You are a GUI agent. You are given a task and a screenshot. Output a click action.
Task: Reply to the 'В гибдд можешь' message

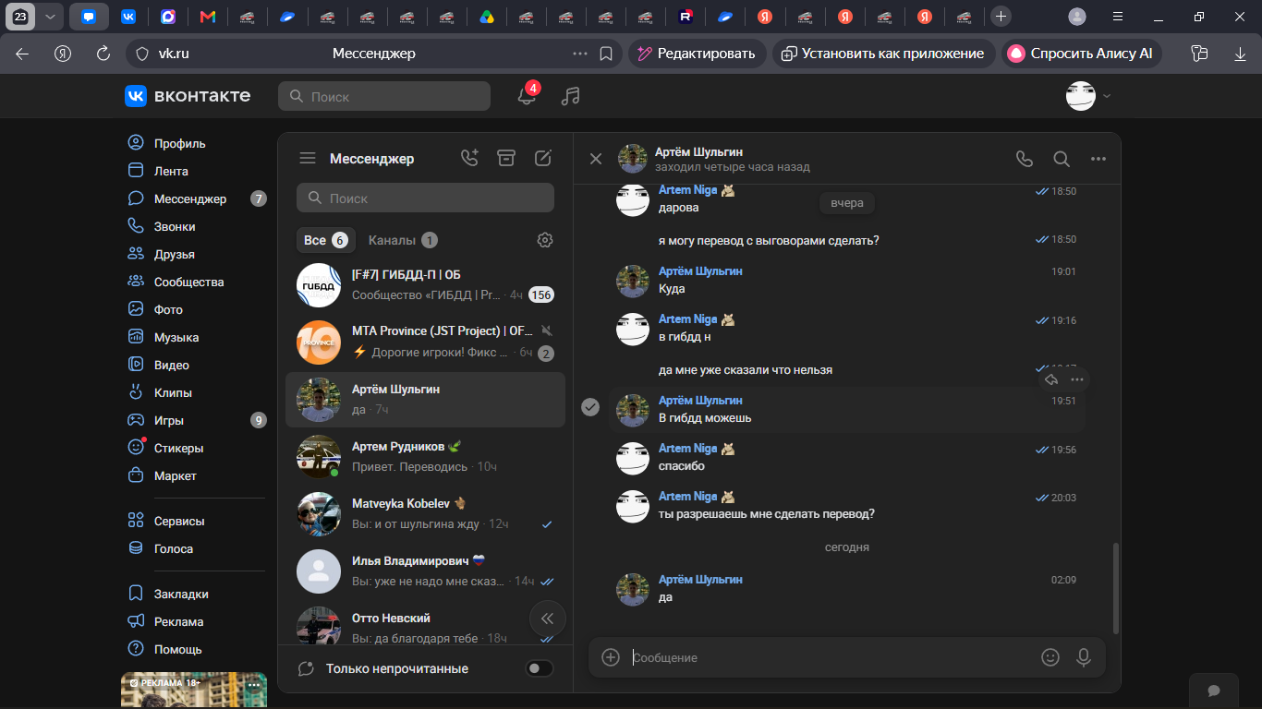point(1051,379)
